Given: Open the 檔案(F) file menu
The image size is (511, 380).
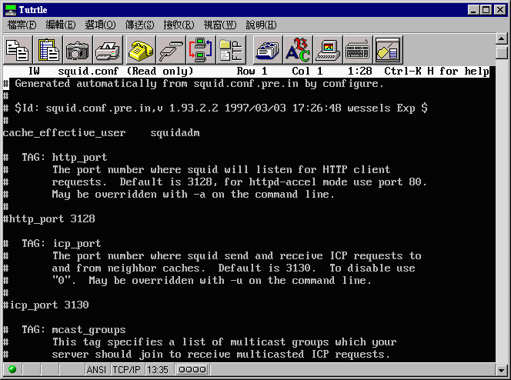Looking at the screenshot, I should tap(21, 25).
